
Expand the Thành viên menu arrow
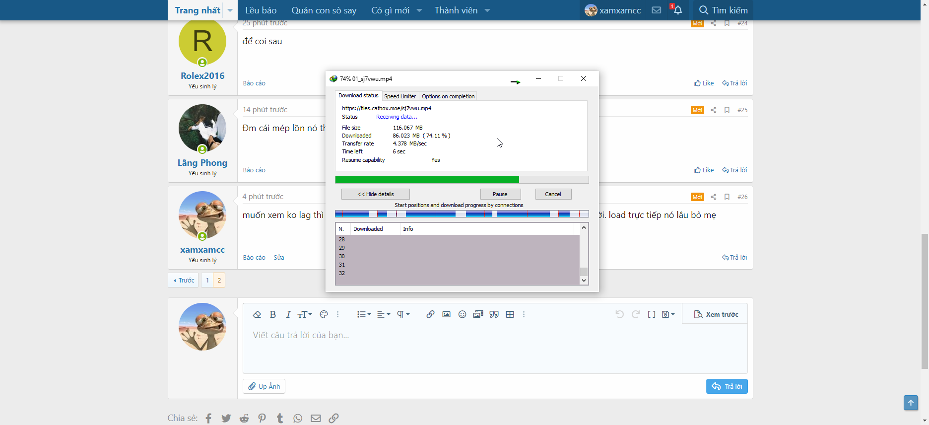(x=487, y=10)
